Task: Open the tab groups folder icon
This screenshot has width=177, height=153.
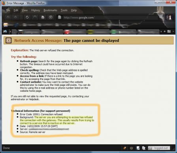Action: 169,31
